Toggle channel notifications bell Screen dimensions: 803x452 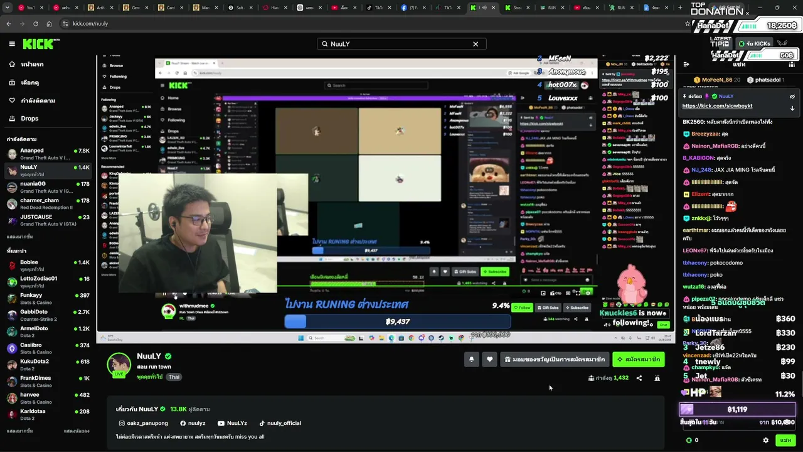click(471, 359)
